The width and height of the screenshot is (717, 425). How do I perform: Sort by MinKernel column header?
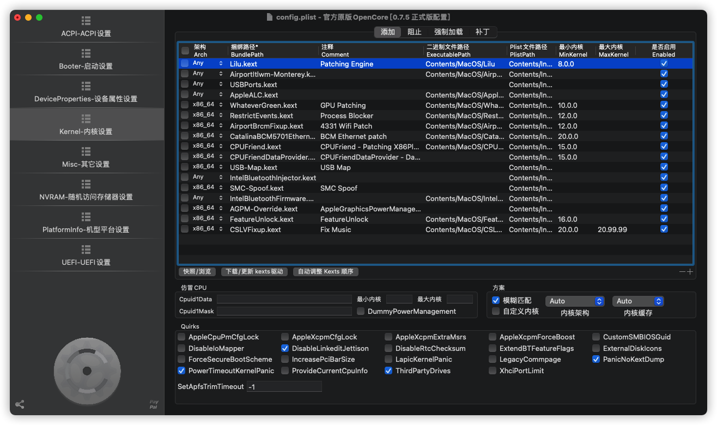(575, 51)
